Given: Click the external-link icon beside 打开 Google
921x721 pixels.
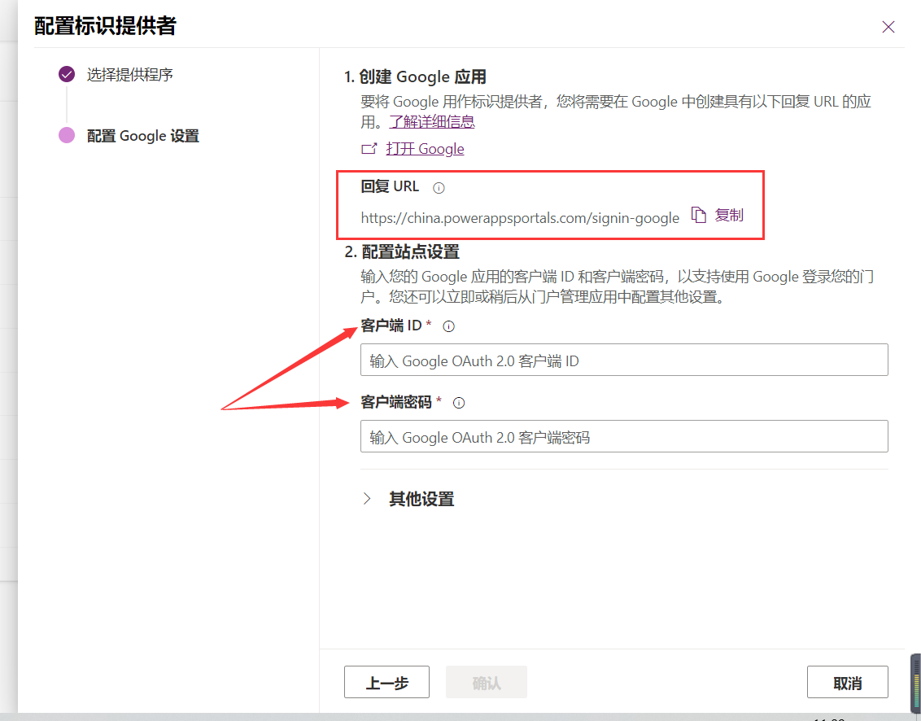Looking at the screenshot, I should (369, 149).
